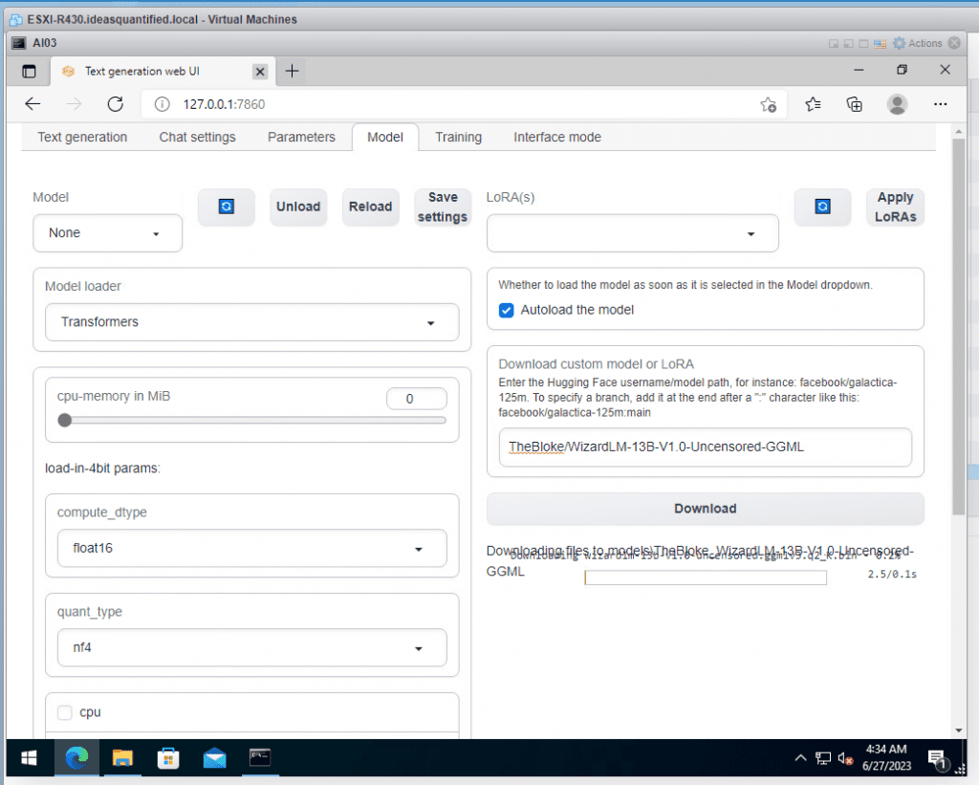Click the cpu-memory slider handle

click(x=65, y=421)
